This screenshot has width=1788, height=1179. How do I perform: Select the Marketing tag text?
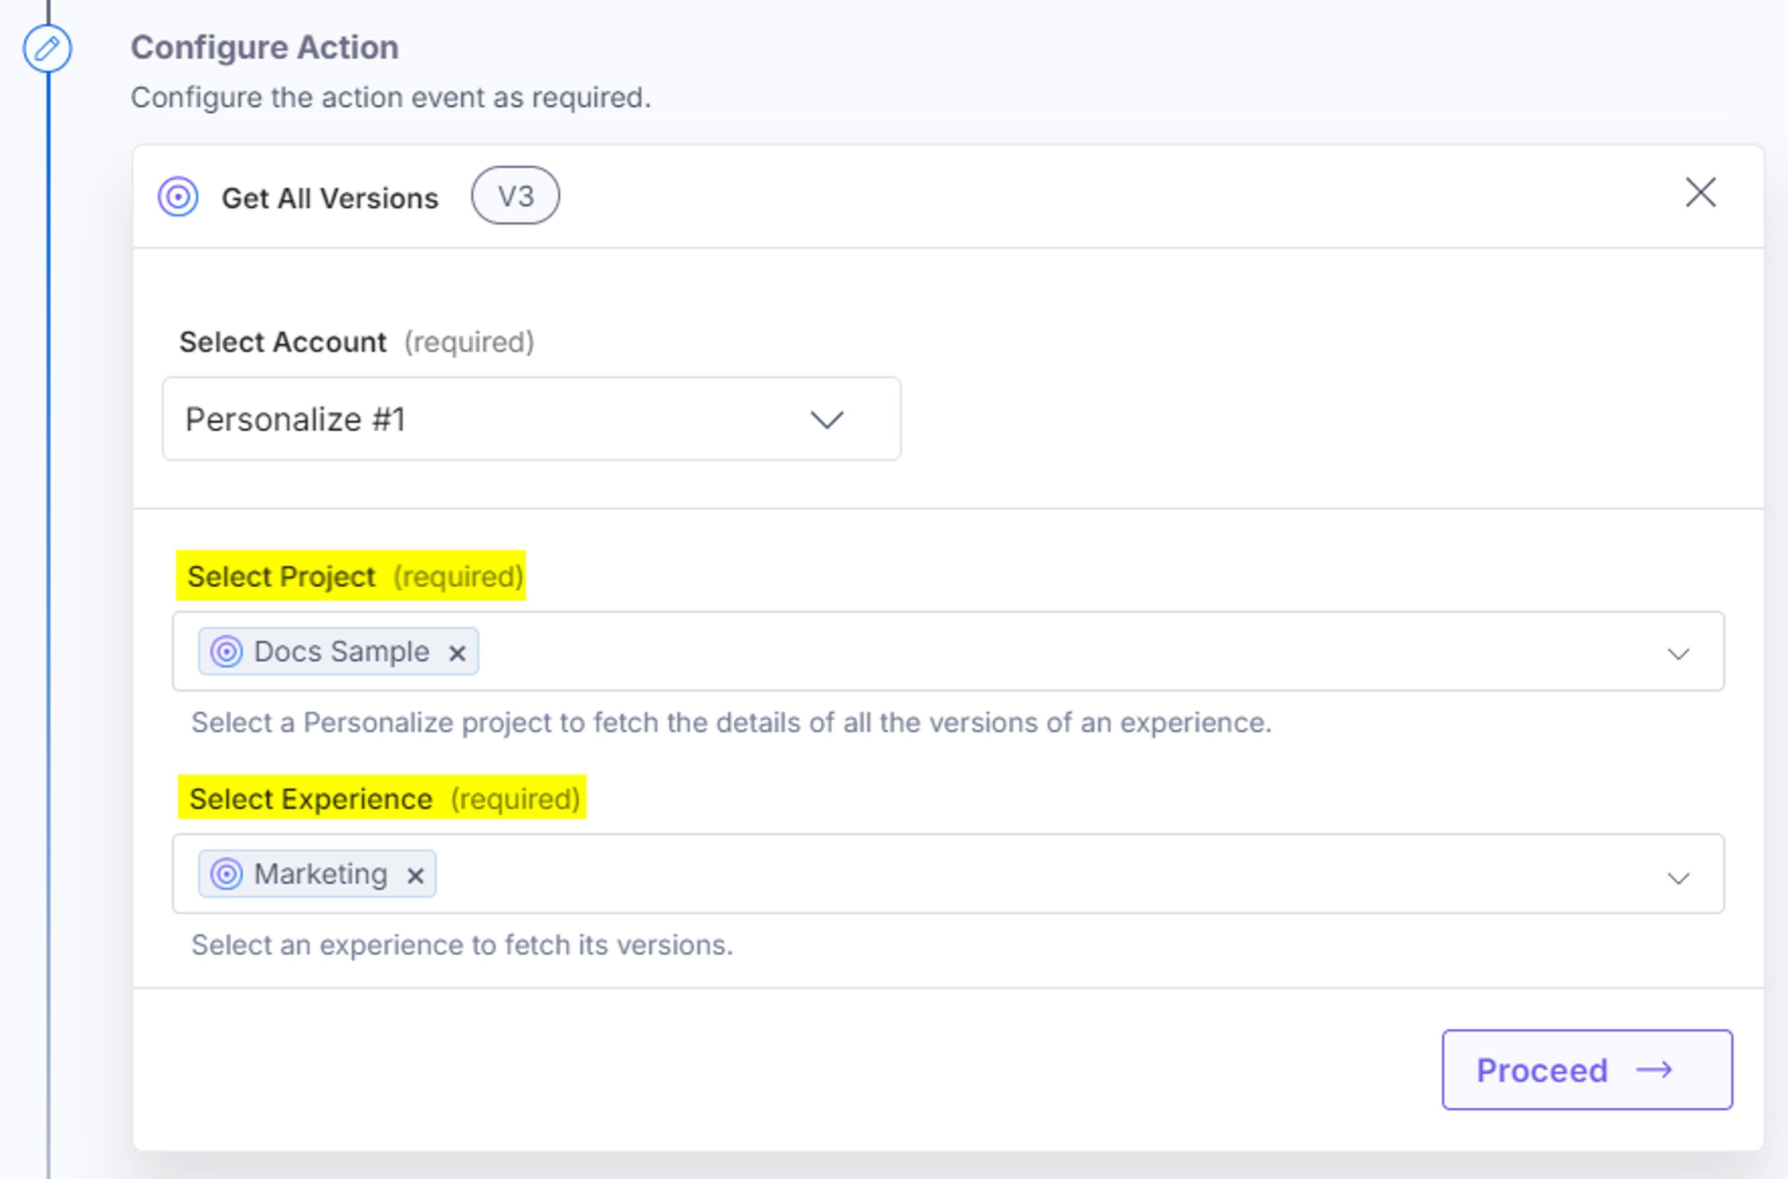tap(320, 874)
